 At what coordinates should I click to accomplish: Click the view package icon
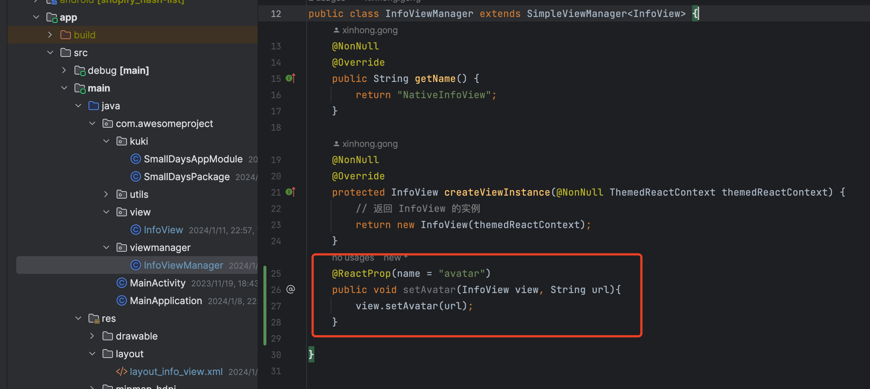[x=122, y=212]
